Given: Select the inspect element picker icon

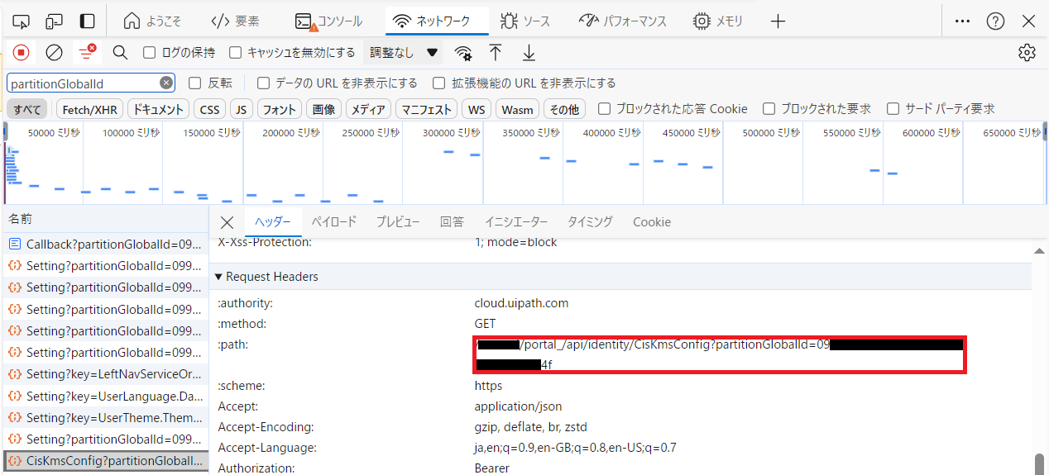Looking at the screenshot, I should coord(22,21).
